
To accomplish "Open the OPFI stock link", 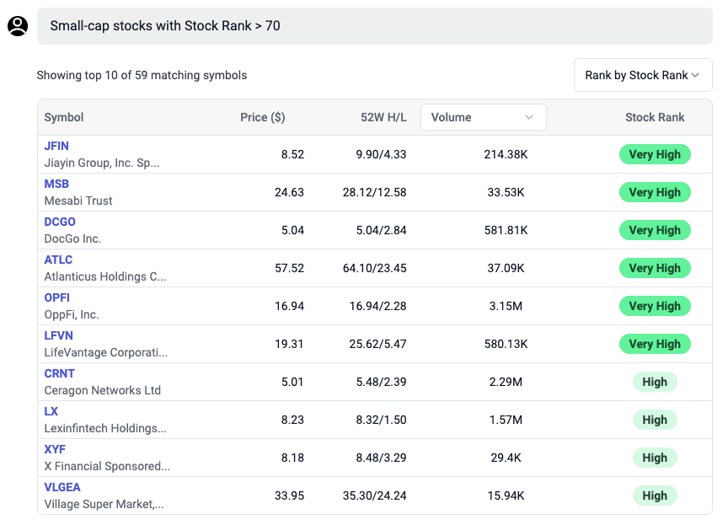I will (57, 297).
